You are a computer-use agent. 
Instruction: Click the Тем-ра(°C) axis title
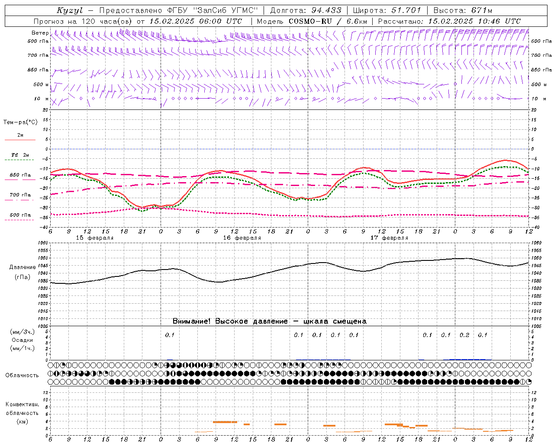click(x=20, y=122)
